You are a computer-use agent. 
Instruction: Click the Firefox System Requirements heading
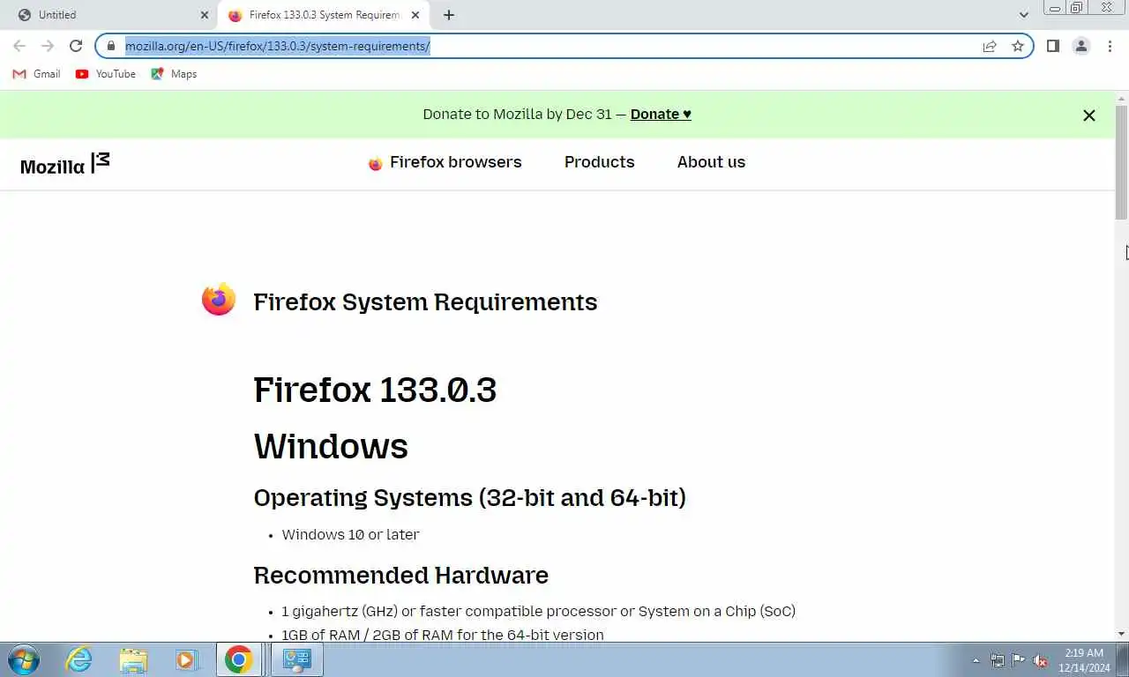tap(425, 301)
